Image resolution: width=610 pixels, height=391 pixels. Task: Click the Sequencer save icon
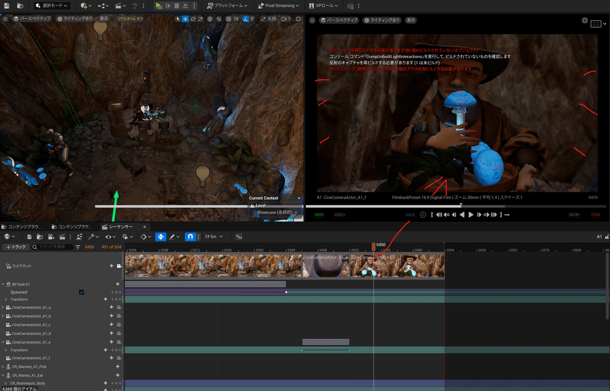(29, 236)
